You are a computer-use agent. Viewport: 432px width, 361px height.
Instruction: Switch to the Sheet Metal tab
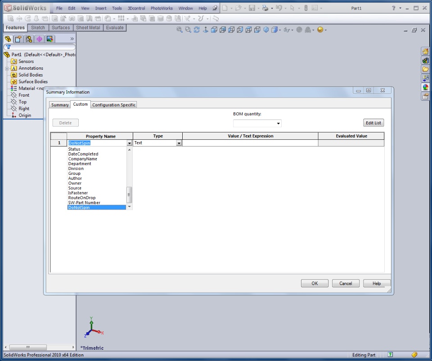click(88, 27)
